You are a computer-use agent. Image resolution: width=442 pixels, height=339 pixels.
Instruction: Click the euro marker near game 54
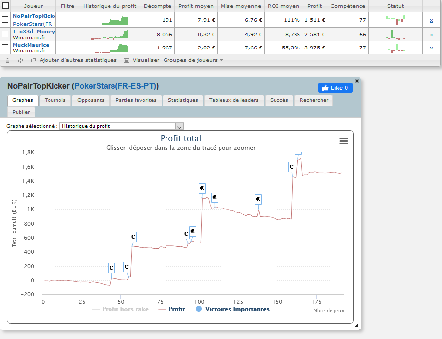tap(126, 267)
